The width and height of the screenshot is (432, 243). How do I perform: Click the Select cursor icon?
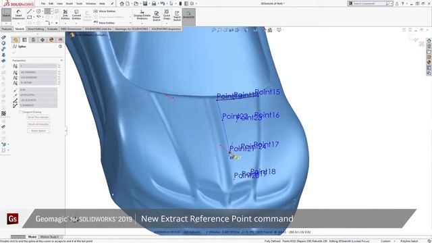coord(171,3)
